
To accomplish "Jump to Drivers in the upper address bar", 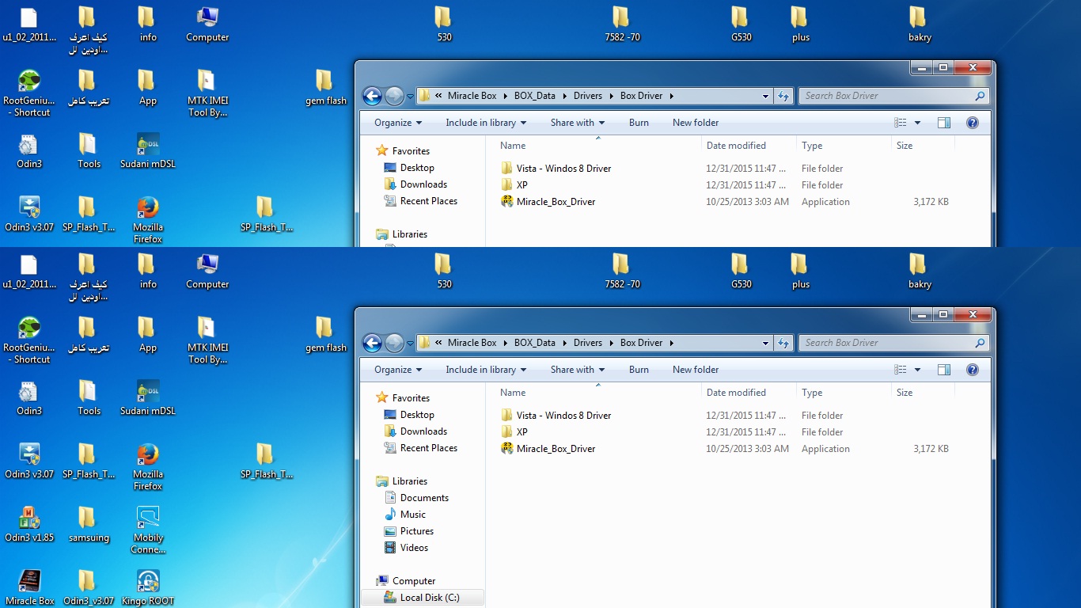I will tap(588, 96).
